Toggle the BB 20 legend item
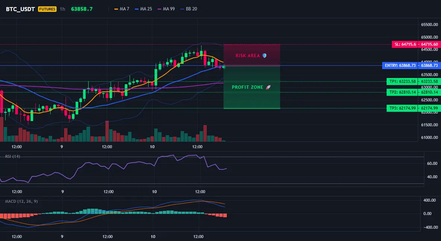Viewport: 441px width, 241px height. pyautogui.click(x=189, y=9)
